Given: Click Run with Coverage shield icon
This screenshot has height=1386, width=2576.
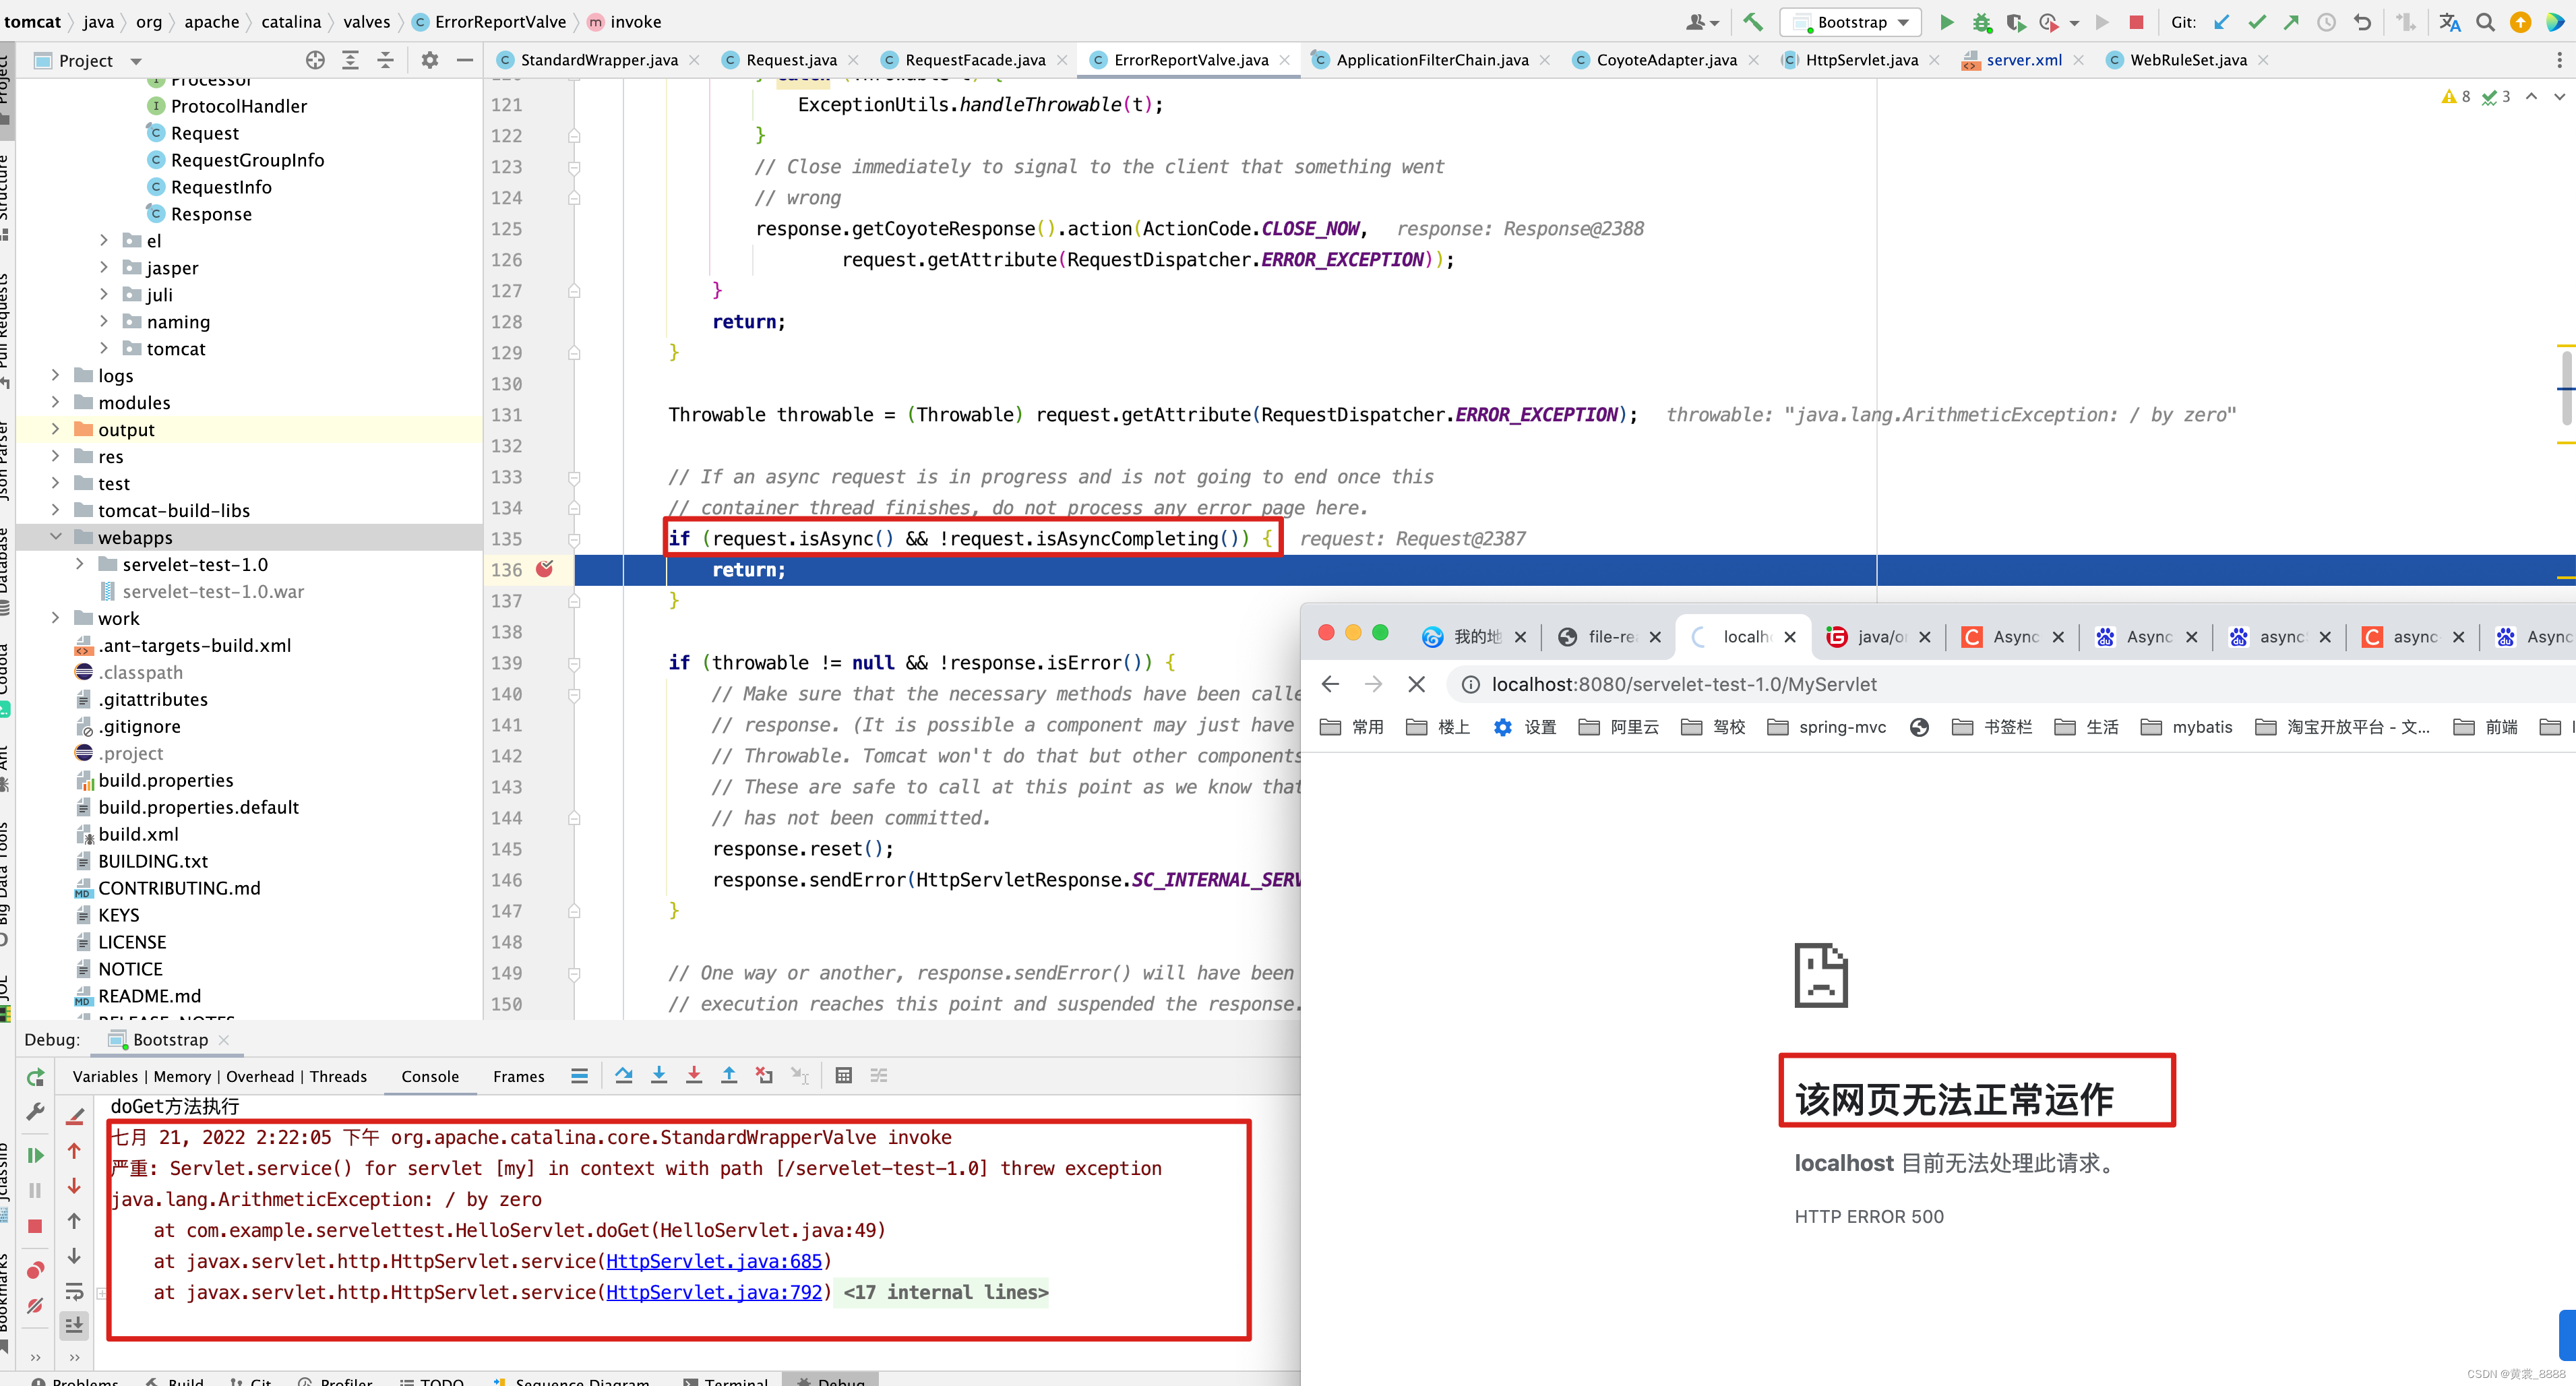Looking at the screenshot, I should pyautogui.click(x=2015, y=22).
